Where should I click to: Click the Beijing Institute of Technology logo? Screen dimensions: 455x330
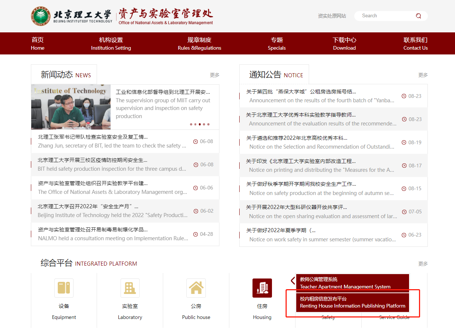[40, 16]
